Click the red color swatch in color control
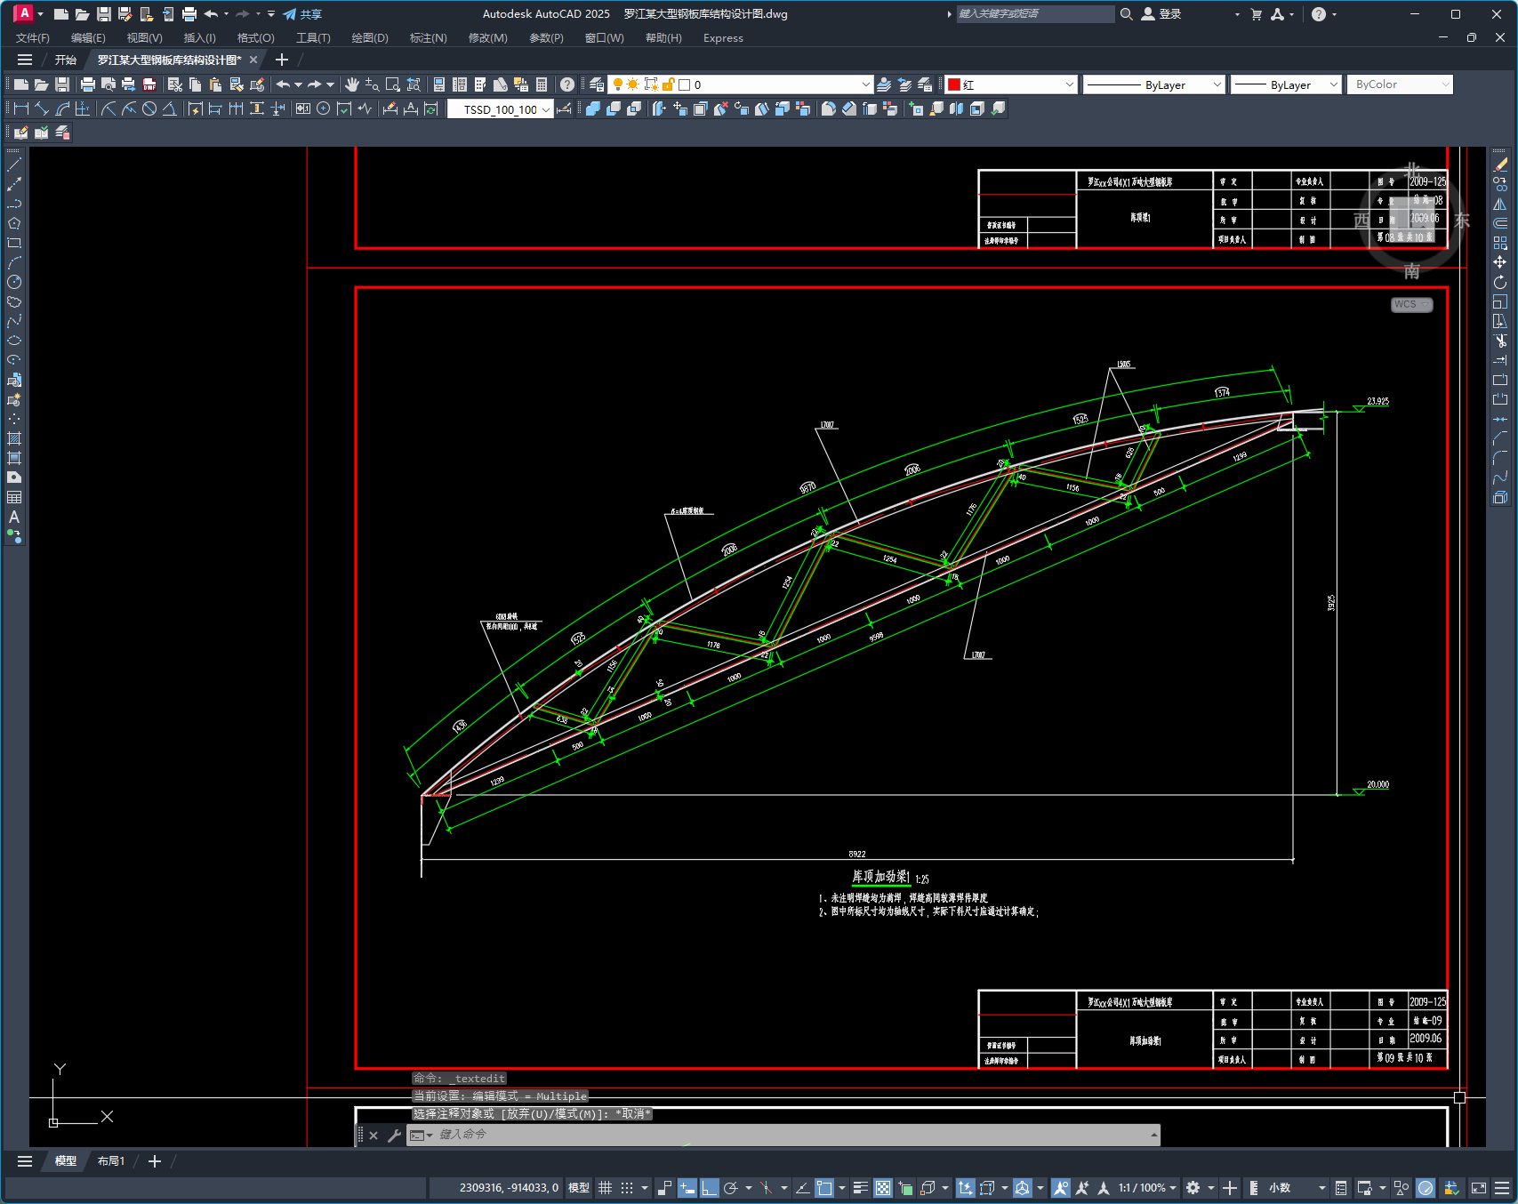 pyautogui.click(x=954, y=84)
